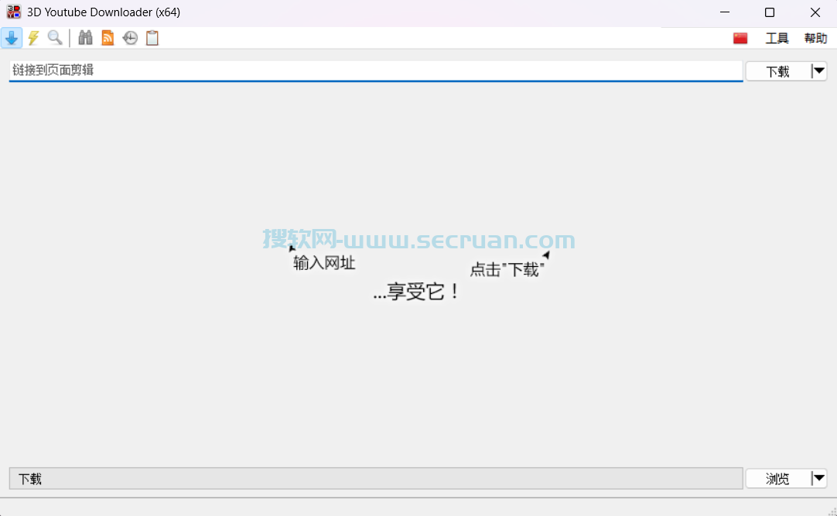837x516 pixels.
Task: Click the resize grip in the status bar corner
Action: coord(832,511)
